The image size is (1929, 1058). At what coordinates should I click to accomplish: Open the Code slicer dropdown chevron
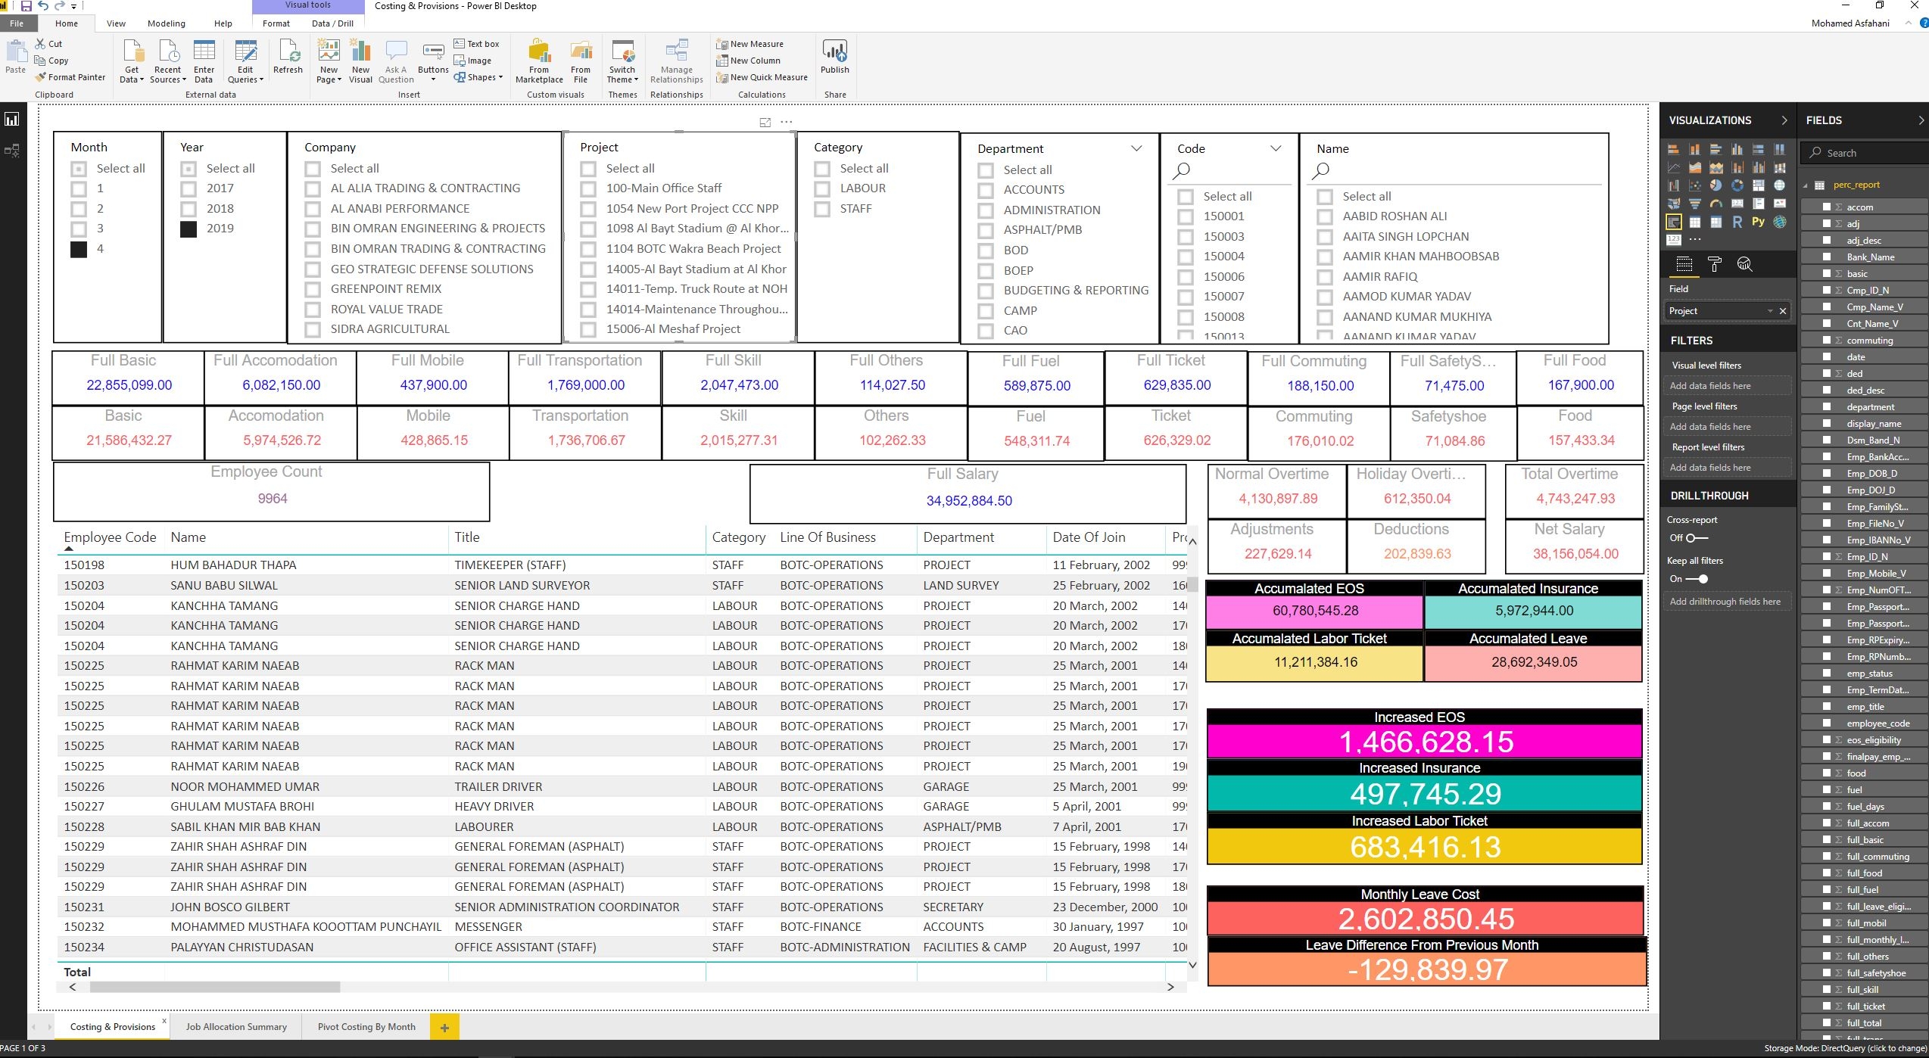tap(1275, 148)
